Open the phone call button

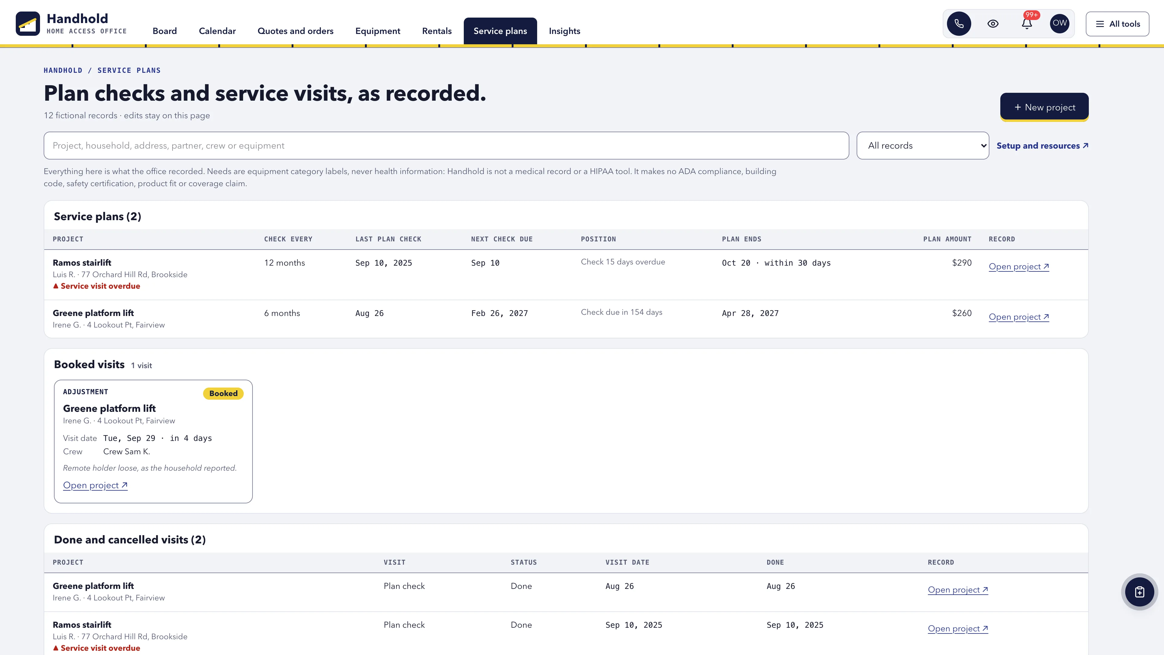(959, 24)
